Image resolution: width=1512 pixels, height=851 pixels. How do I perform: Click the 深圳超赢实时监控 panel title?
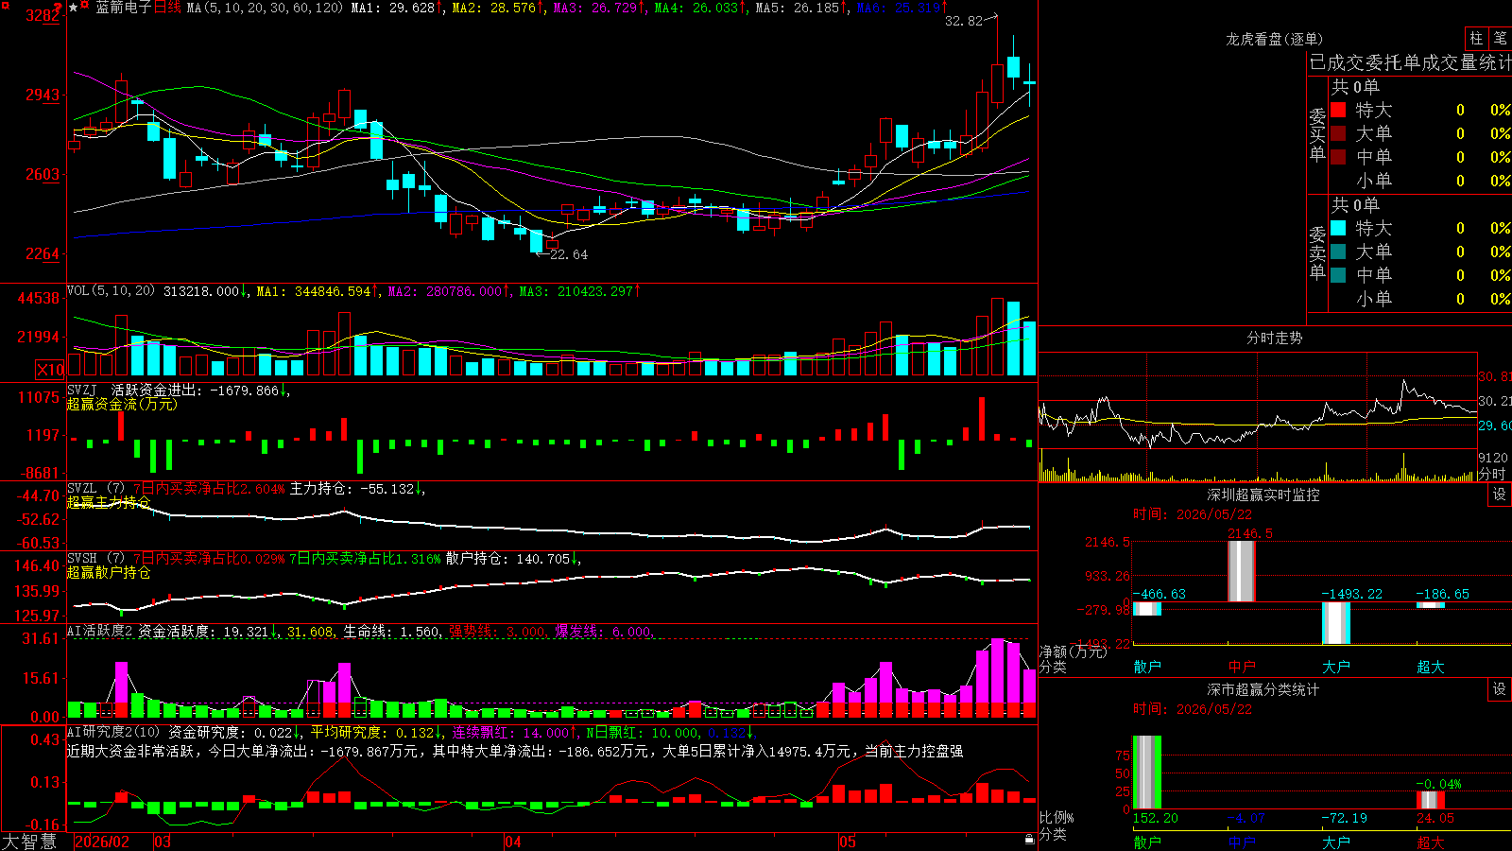tap(1263, 495)
